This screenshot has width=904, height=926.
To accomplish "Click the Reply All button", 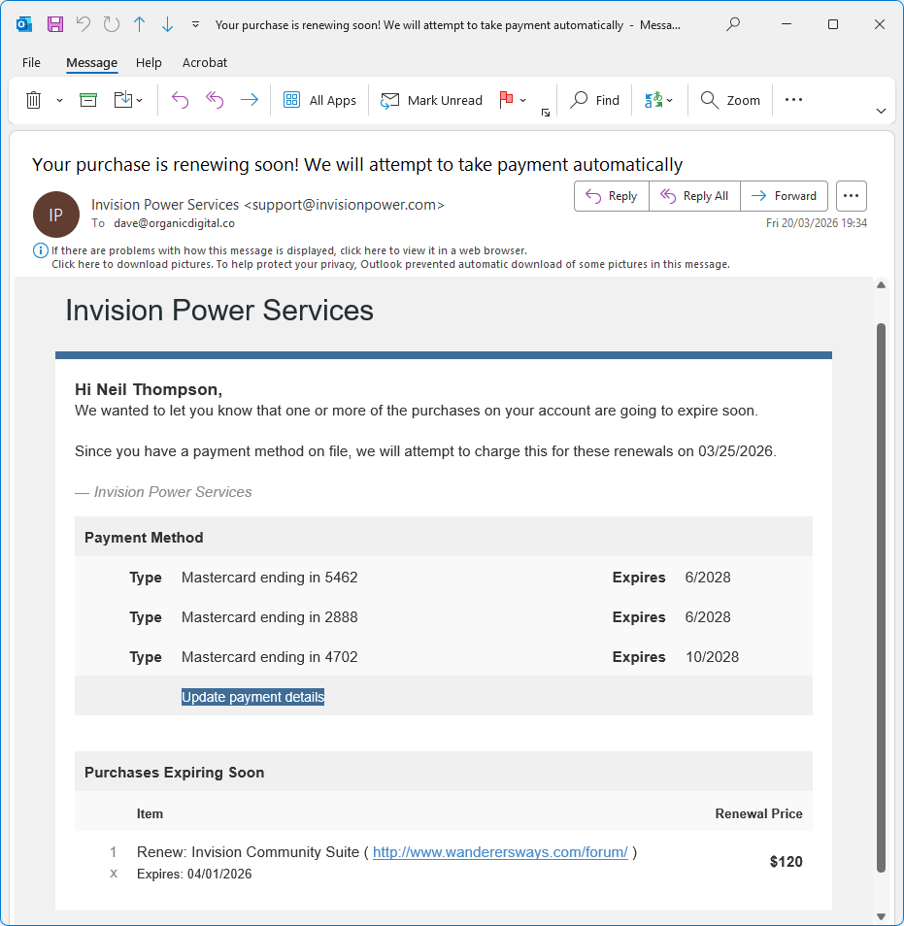I will 694,196.
